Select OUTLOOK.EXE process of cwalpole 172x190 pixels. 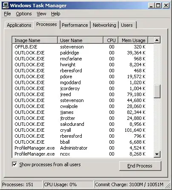tap(83, 106)
